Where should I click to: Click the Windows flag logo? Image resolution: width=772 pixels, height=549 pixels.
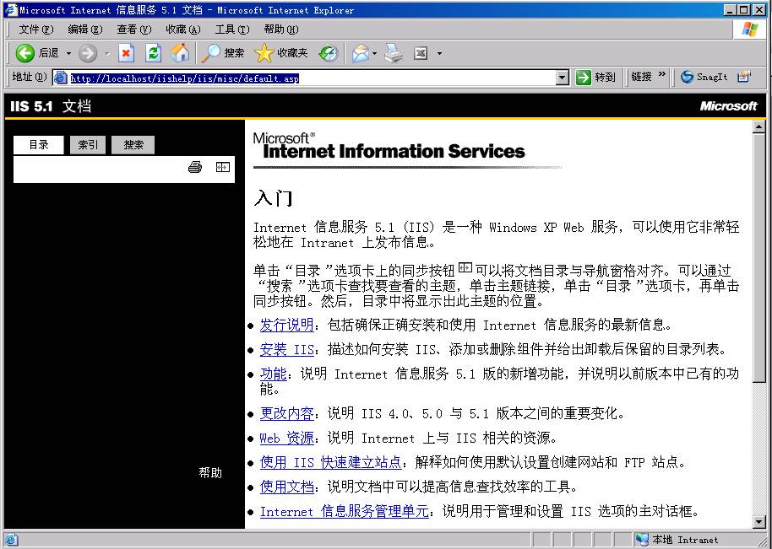(750, 30)
